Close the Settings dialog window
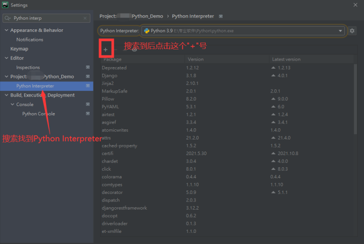Image resolution: width=364 pixels, height=244 pixels. [355, 5]
